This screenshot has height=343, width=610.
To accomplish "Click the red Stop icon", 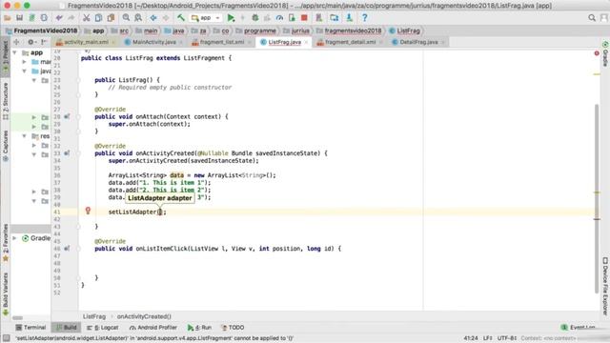I will click(304, 18).
